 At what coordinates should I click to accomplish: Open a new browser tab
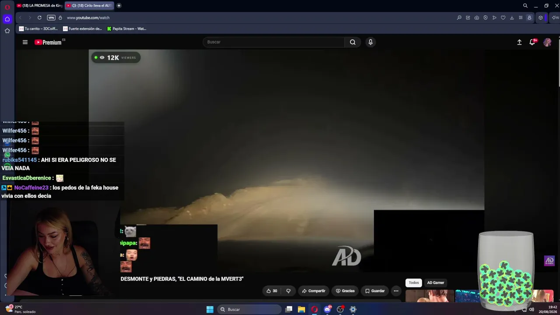(119, 6)
